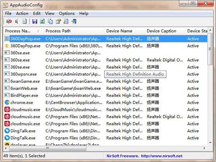216x162 pixels.
Task: Click 'Active' state in chrome.exe row
Action: 193,103
